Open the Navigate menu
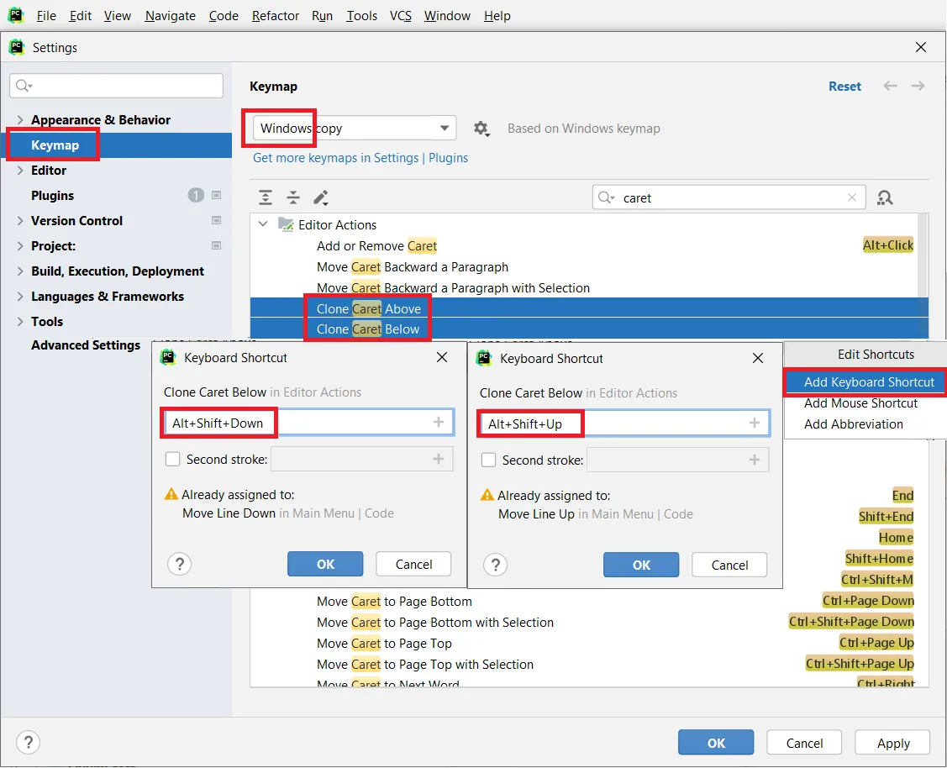 point(171,16)
